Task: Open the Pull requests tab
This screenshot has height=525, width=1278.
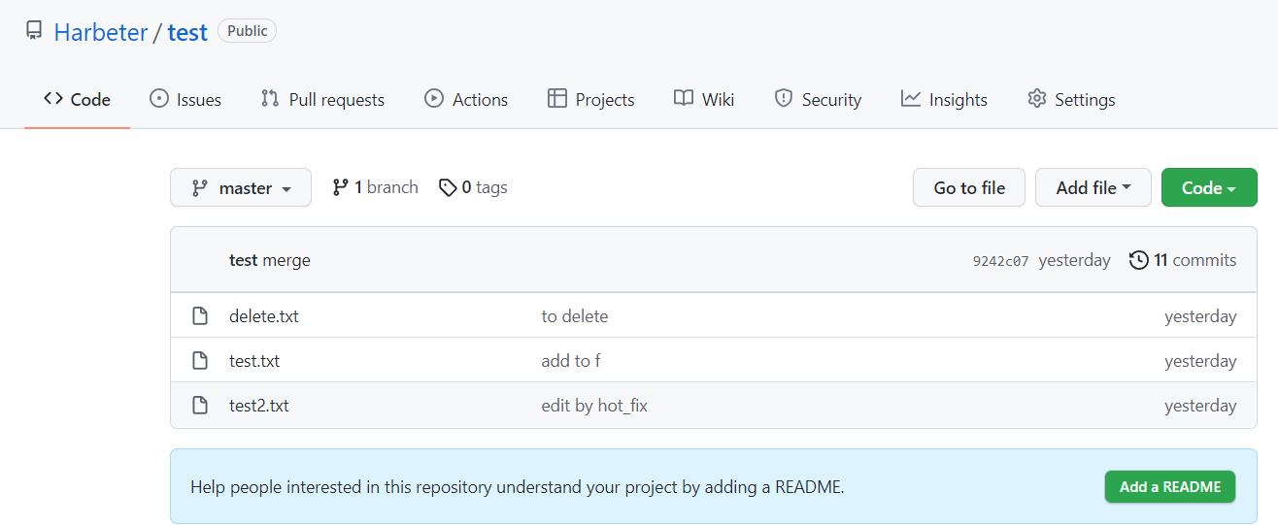Action: [x=322, y=99]
